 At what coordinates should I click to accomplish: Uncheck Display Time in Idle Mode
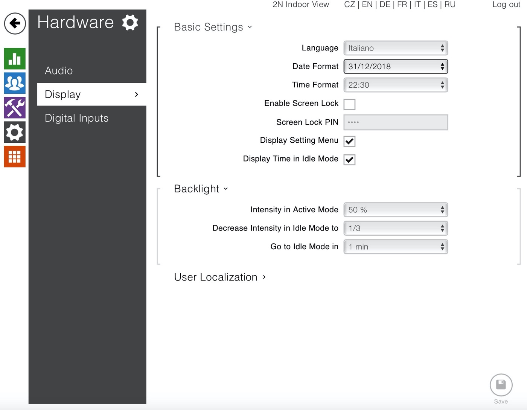click(x=349, y=159)
